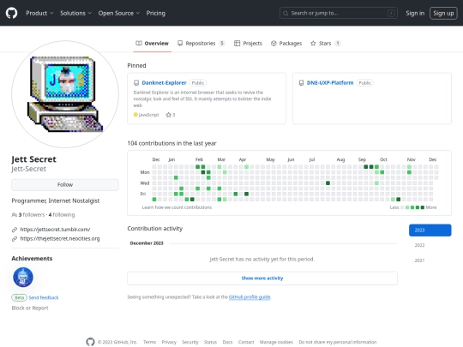
Task: Open the jettsecret.tumblr.com link
Action: point(55,230)
